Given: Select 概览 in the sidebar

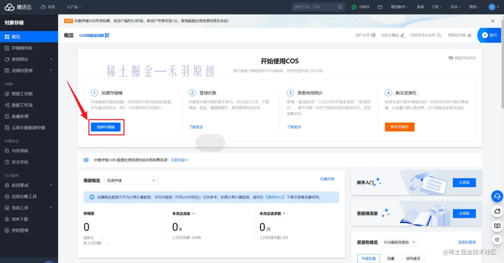Looking at the screenshot, I should (x=29, y=37).
